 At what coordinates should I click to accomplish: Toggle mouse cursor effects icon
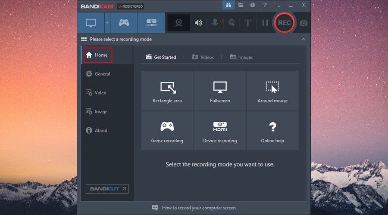point(232,23)
